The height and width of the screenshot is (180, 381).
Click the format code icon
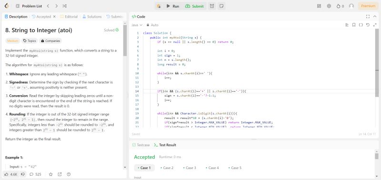[x=347, y=25]
